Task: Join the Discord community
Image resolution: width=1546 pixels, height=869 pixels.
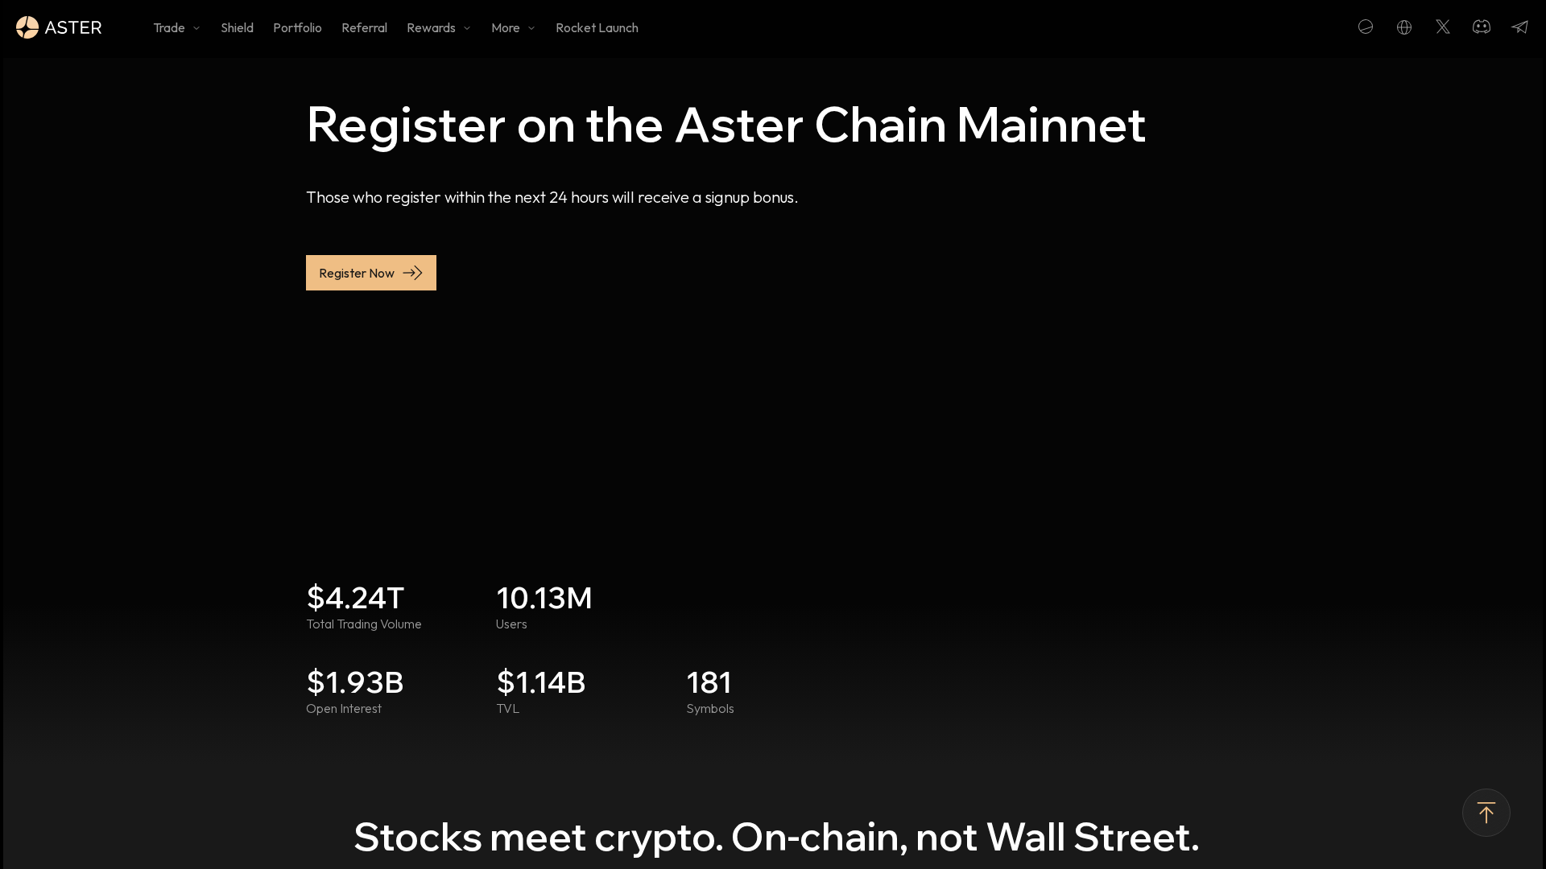Action: tap(1482, 27)
